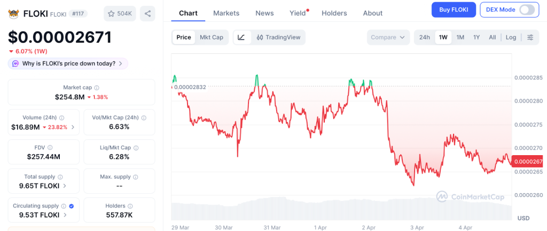The image size is (547, 231).
Task: Open the Holders tab
Action: click(334, 13)
